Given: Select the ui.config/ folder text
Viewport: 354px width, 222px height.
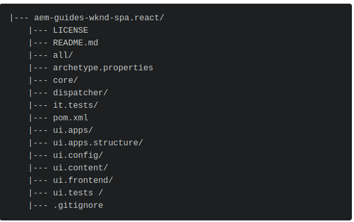Looking at the screenshot, I should coord(78,155).
